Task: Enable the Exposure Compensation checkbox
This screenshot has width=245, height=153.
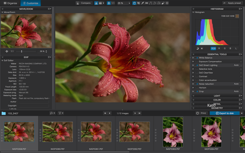Action: (x=197, y=62)
